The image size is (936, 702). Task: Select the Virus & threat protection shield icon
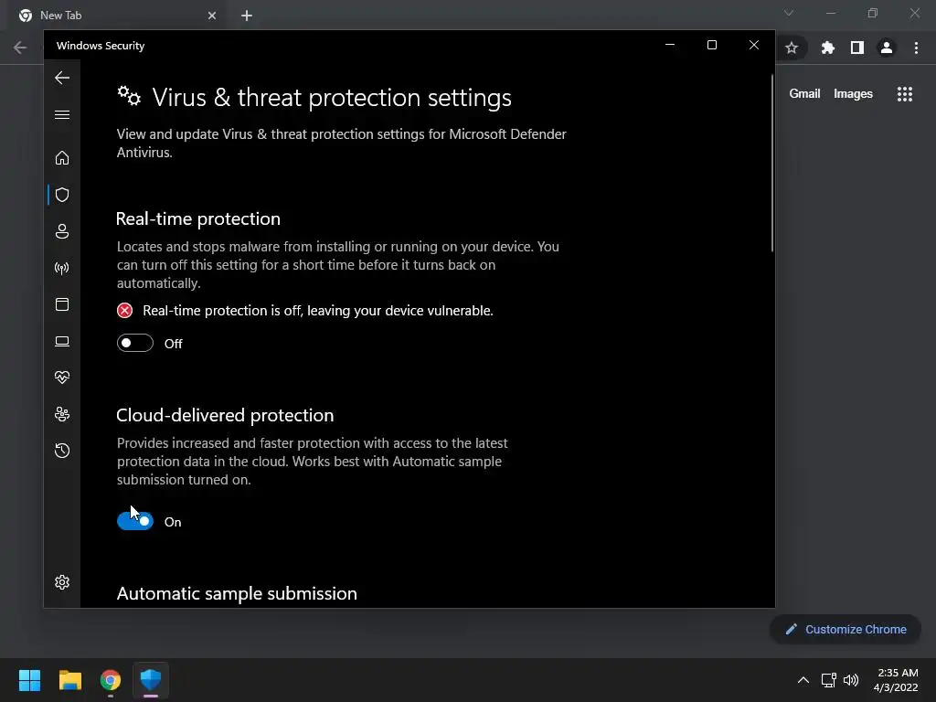pos(62,195)
